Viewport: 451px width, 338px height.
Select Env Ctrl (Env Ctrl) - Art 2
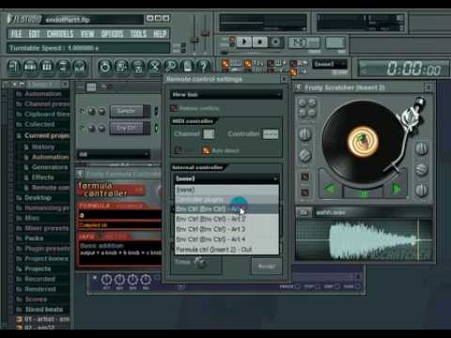pos(226,219)
